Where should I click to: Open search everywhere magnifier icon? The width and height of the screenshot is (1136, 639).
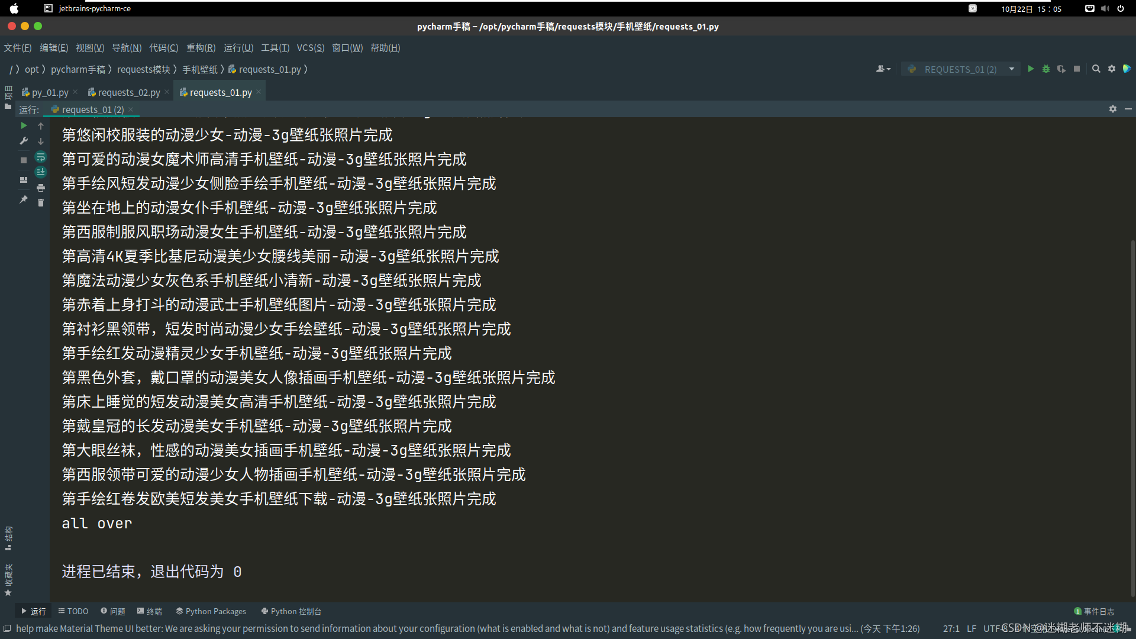[1096, 69]
